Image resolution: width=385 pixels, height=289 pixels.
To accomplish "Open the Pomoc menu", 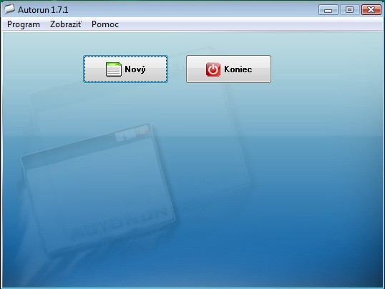I will tap(105, 24).
